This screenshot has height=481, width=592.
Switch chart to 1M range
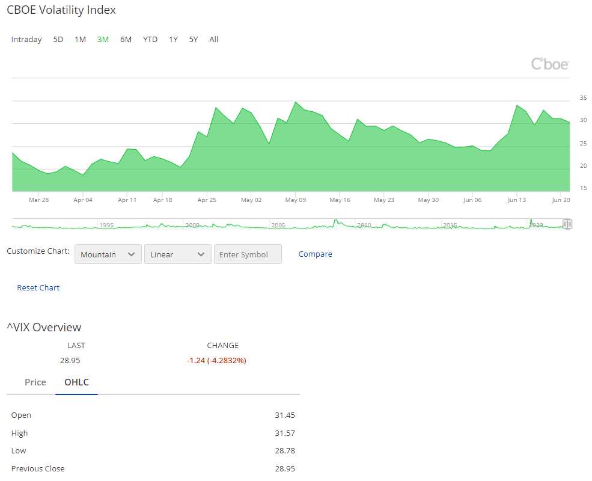coord(80,39)
